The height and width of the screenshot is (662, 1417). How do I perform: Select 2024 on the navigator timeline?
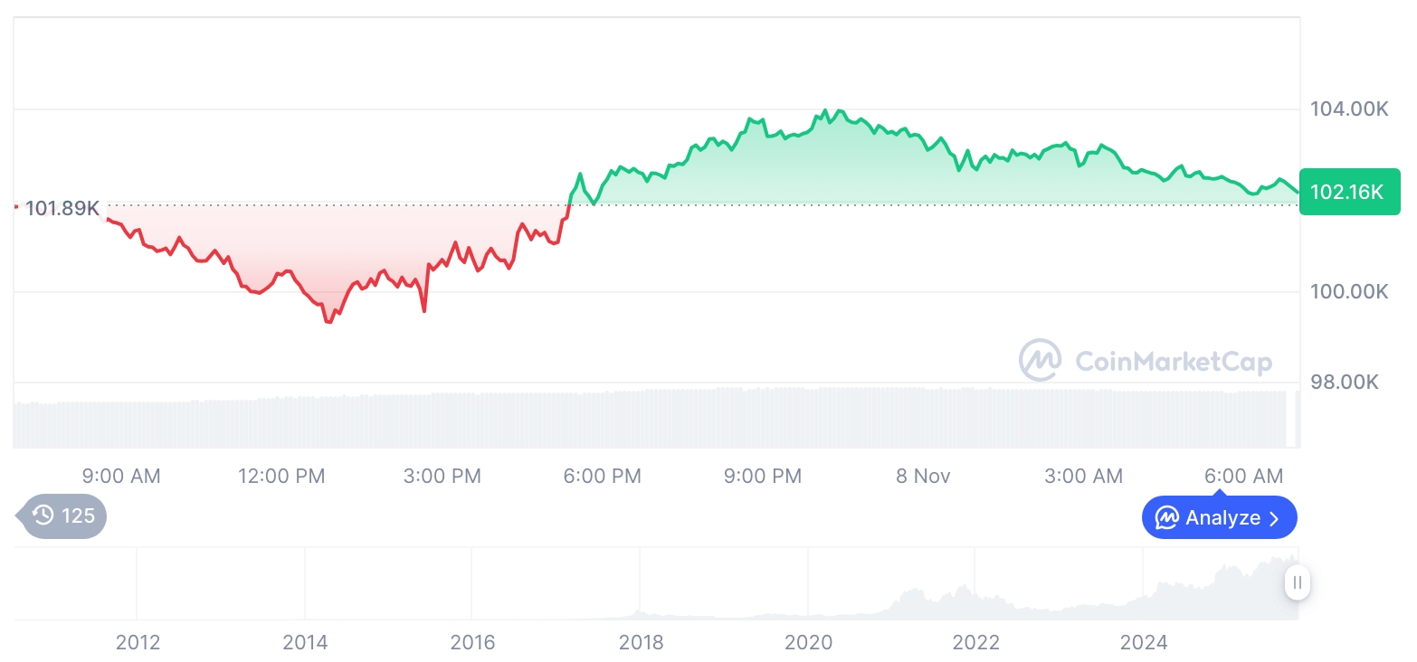coord(1144,643)
